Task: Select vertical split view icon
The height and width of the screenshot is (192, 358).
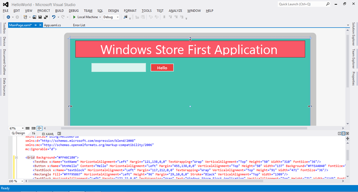Action: pyautogui.click(x=339, y=133)
